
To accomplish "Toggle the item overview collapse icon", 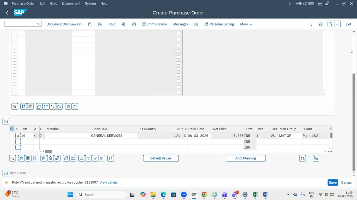I will tap(6, 121).
